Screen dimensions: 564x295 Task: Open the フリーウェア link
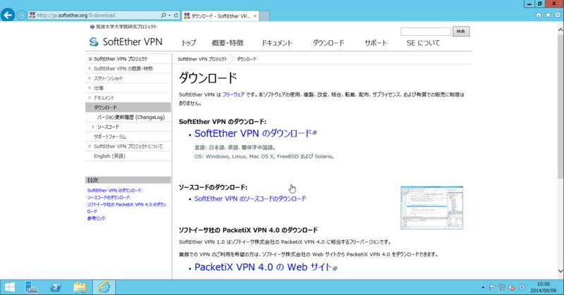(x=233, y=95)
